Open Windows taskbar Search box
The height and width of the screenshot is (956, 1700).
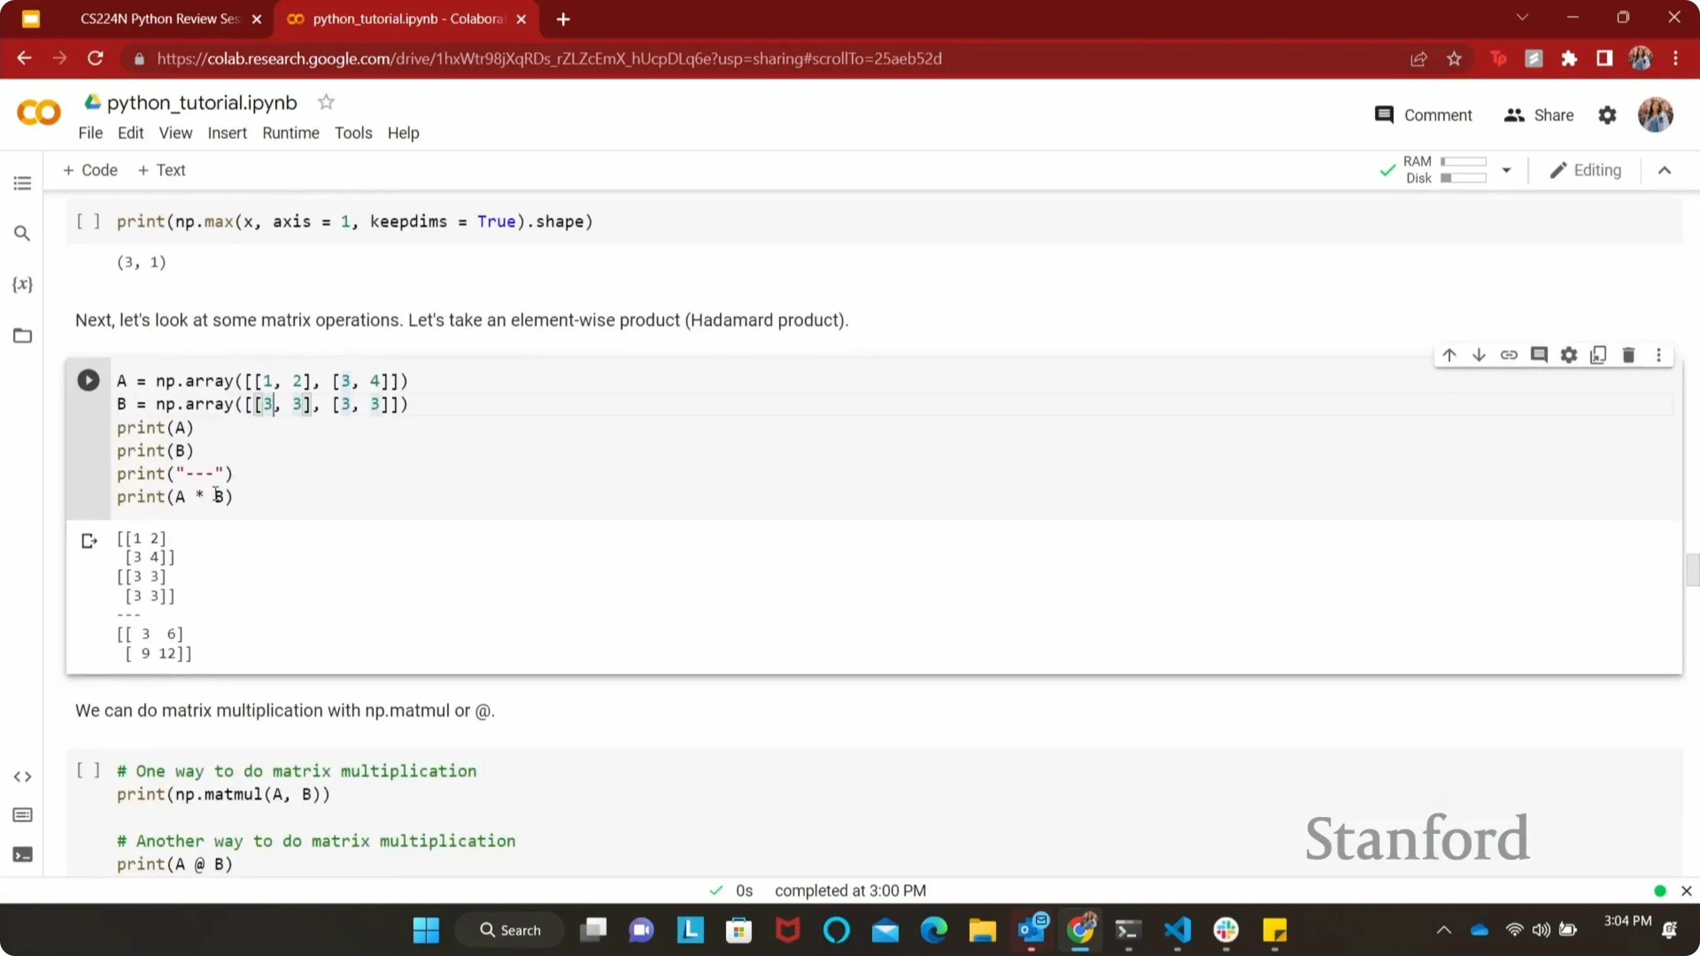510,930
